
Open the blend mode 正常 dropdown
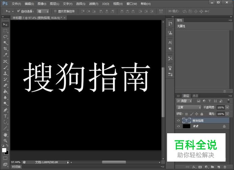pyautogui.click(x=189, y=107)
